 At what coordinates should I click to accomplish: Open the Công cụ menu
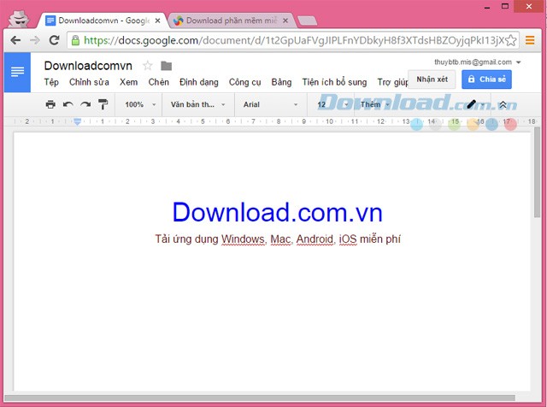click(x=245, y=82)
